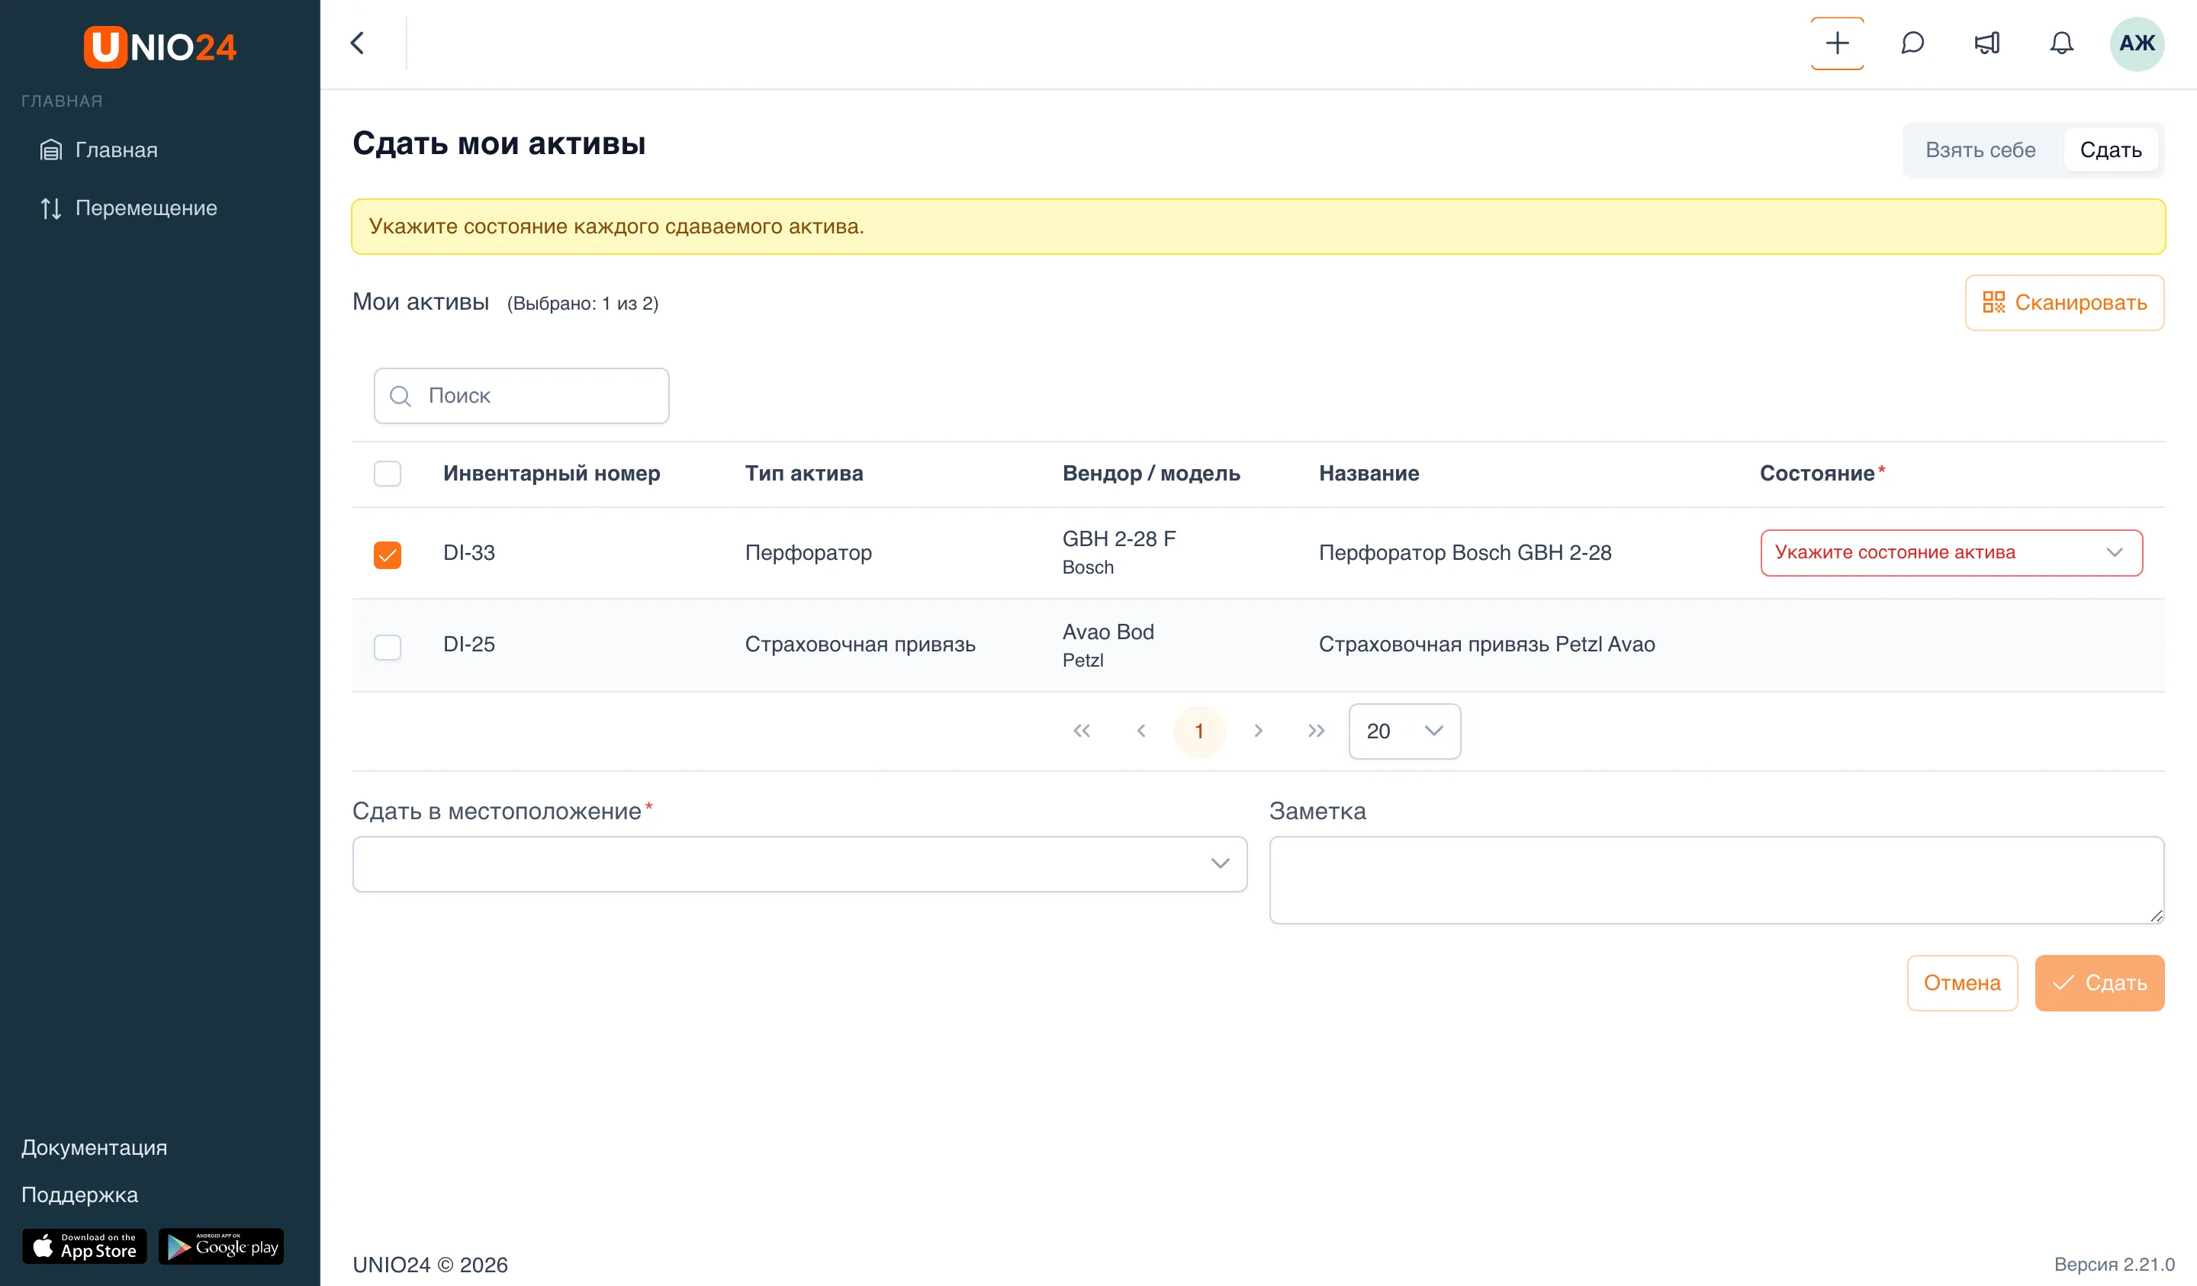This screenshot has height=1286, width=2197.
Task: Open the notifications bell
Action: pyautogui.click(x=2061, y=43)
